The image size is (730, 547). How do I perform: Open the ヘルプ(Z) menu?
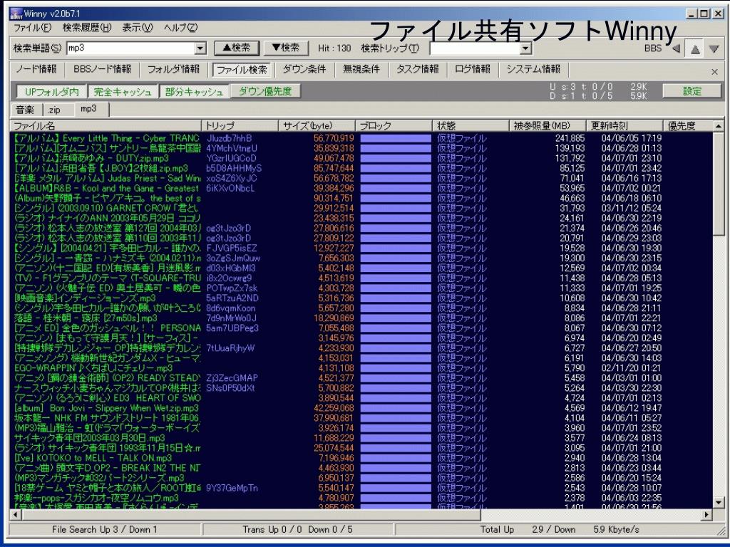[x=180, y=28]
